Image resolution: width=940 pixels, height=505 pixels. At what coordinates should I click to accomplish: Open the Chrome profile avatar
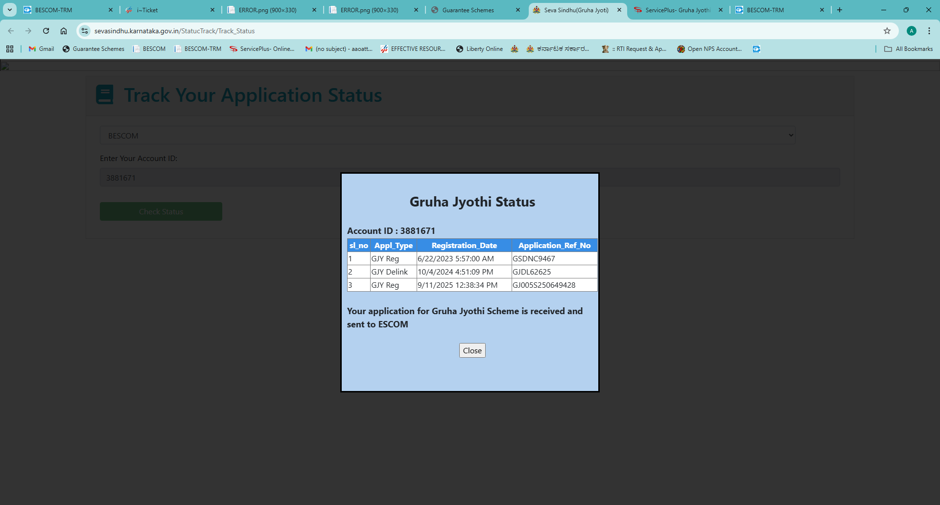tap(911, 31)
